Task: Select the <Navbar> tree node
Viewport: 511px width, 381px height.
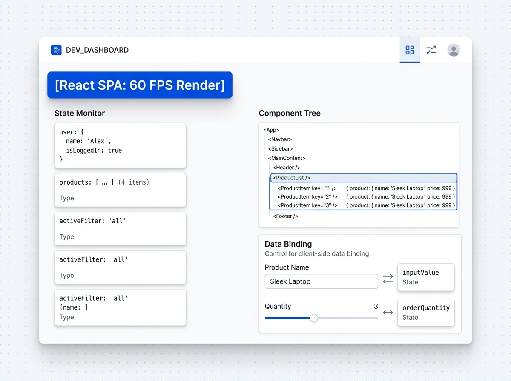Action: (x=280, y=139)
